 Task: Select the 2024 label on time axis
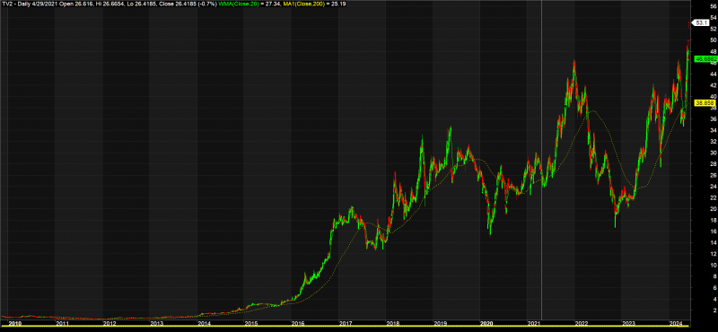(x=675, y=323)
